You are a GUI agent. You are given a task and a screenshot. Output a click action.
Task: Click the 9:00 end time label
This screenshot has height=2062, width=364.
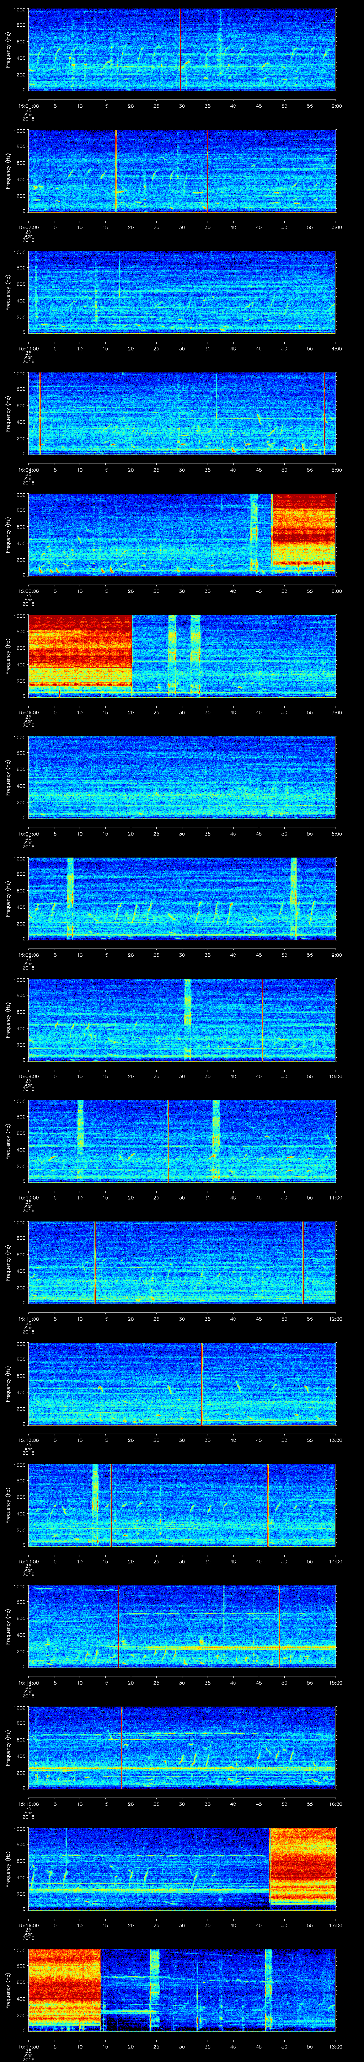pos(336,956)
